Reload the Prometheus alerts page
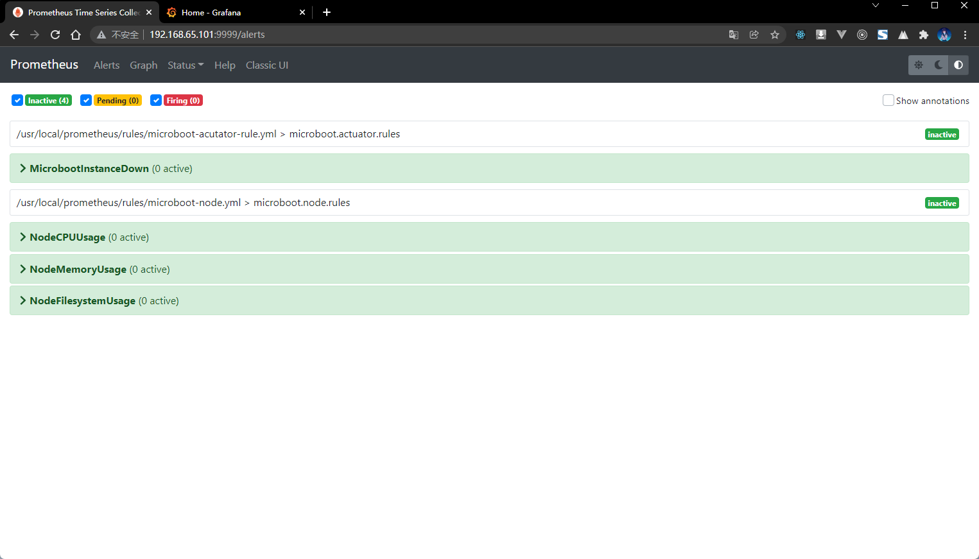979x559 pixels. [x=55, y=35]
